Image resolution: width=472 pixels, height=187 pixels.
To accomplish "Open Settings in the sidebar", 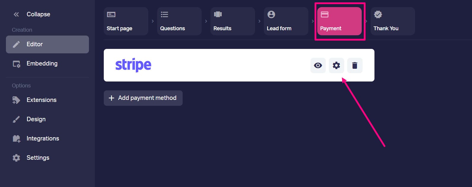I will (x=47, y=158).
